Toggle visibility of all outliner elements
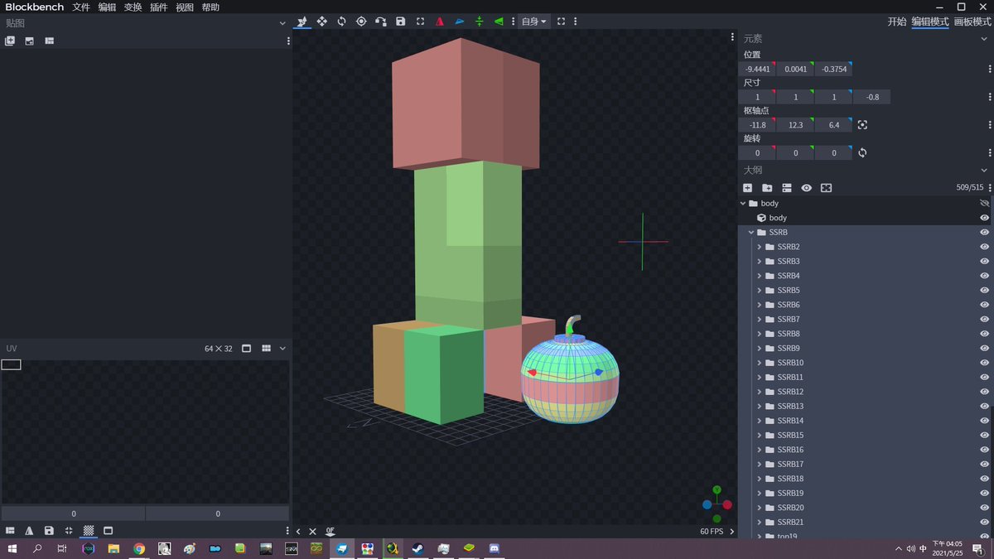This screenshot has width=994, height=559. (x=806, y=188)
